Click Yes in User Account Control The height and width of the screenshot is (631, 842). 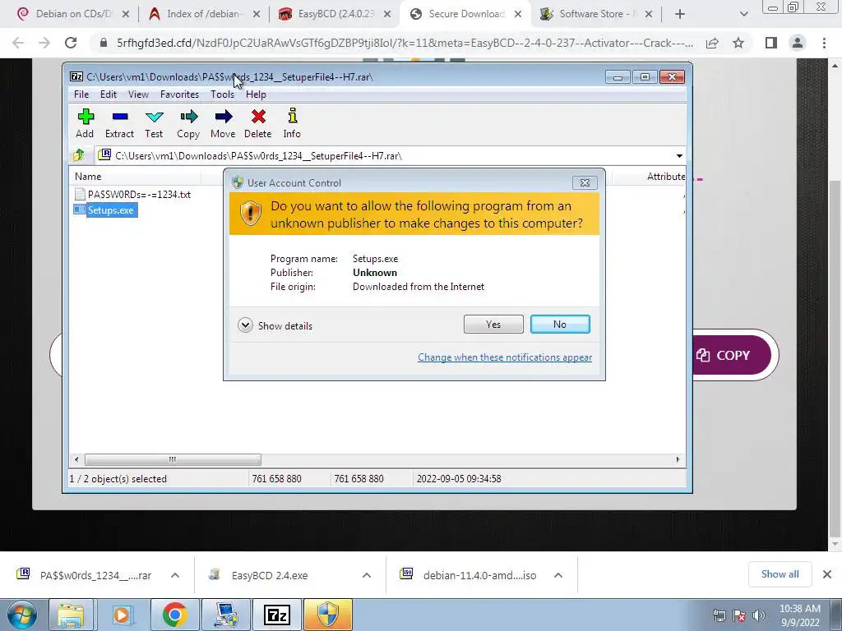[x=493, y=324]
